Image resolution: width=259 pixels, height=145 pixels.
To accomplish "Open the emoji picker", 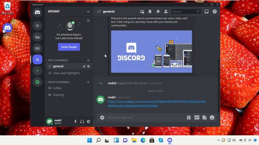I will pos(212,118).
